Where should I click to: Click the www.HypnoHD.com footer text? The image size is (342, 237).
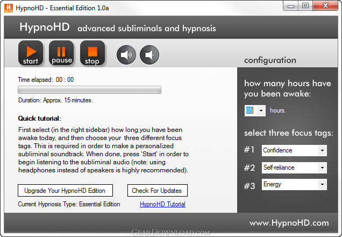pos(289,223)
